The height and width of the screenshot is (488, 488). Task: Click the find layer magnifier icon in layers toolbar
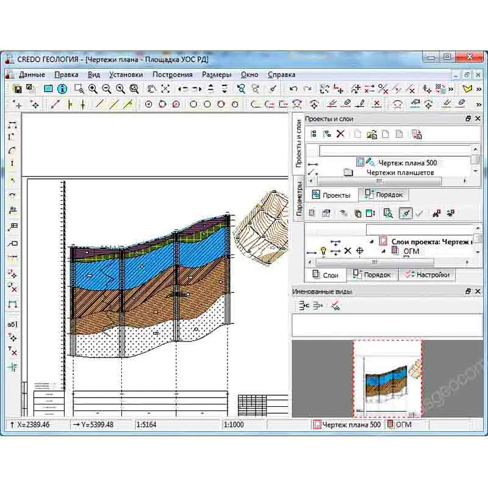tap(388, 213)
